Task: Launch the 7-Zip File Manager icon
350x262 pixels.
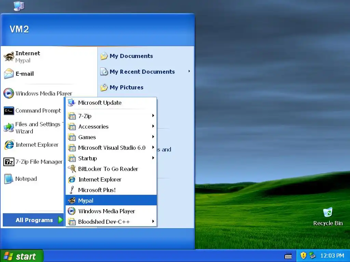Action: click(9, 162)
